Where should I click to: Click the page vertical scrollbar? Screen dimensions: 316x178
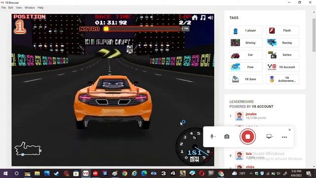[x=314, y=35]
